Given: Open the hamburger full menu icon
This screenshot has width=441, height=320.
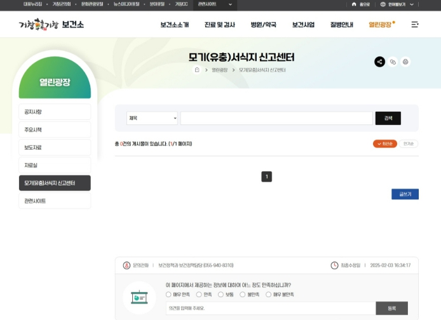Looking at the screenshot, I should click(415, 25).
